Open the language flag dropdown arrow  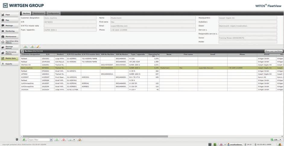225,144
